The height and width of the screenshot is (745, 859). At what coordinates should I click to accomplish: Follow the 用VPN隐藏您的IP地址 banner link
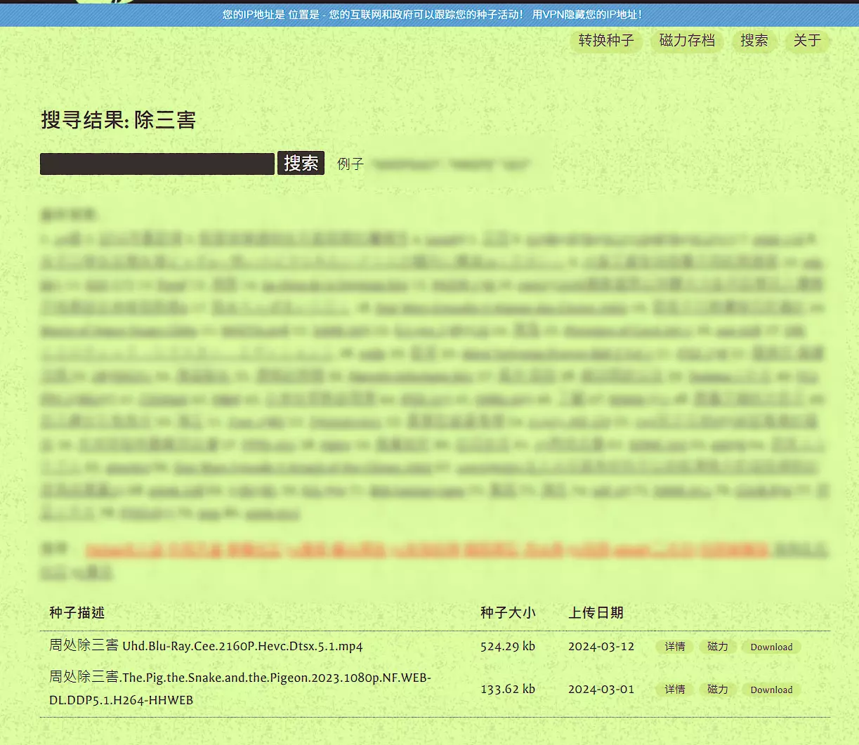(x=586, y=14)
